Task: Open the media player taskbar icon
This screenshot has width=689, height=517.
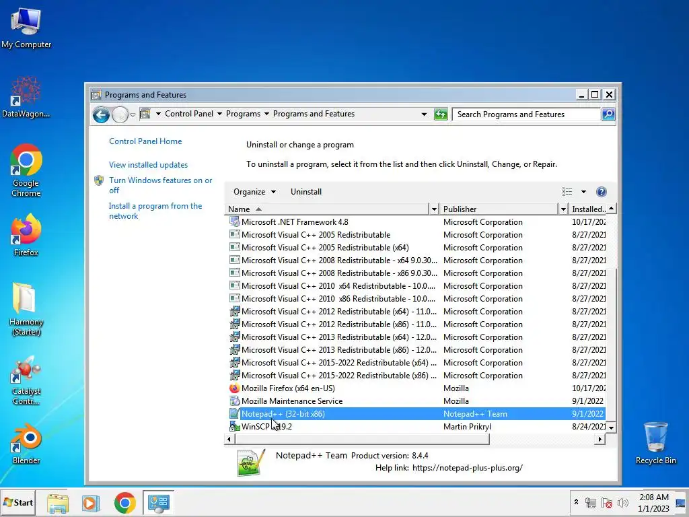Action: [91, 503]
